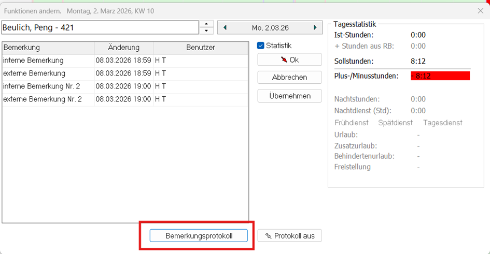Confirm with the Ok button
Screen dimensions: 490x254
pos(289,60)
